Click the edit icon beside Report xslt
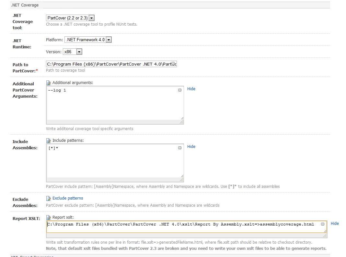The image size is (346, 257). click(48, 217)
